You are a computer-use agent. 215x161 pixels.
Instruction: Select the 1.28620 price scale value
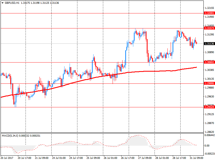(x=210, y=132)
